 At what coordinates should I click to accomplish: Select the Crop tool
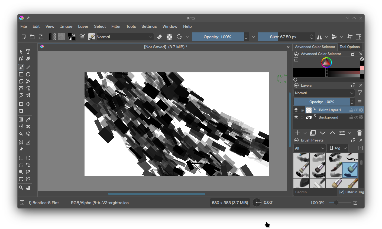pos(21,111)
